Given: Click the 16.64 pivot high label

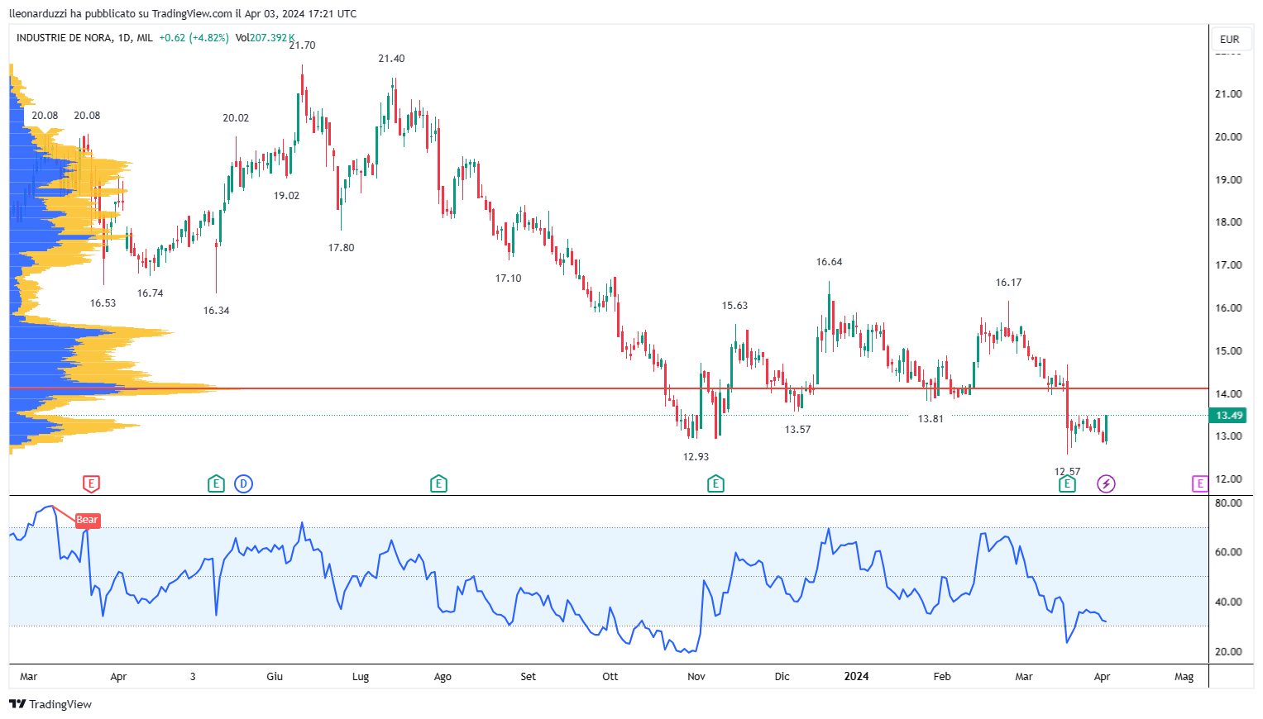Looking at the screenshot, I should (830, 262).
